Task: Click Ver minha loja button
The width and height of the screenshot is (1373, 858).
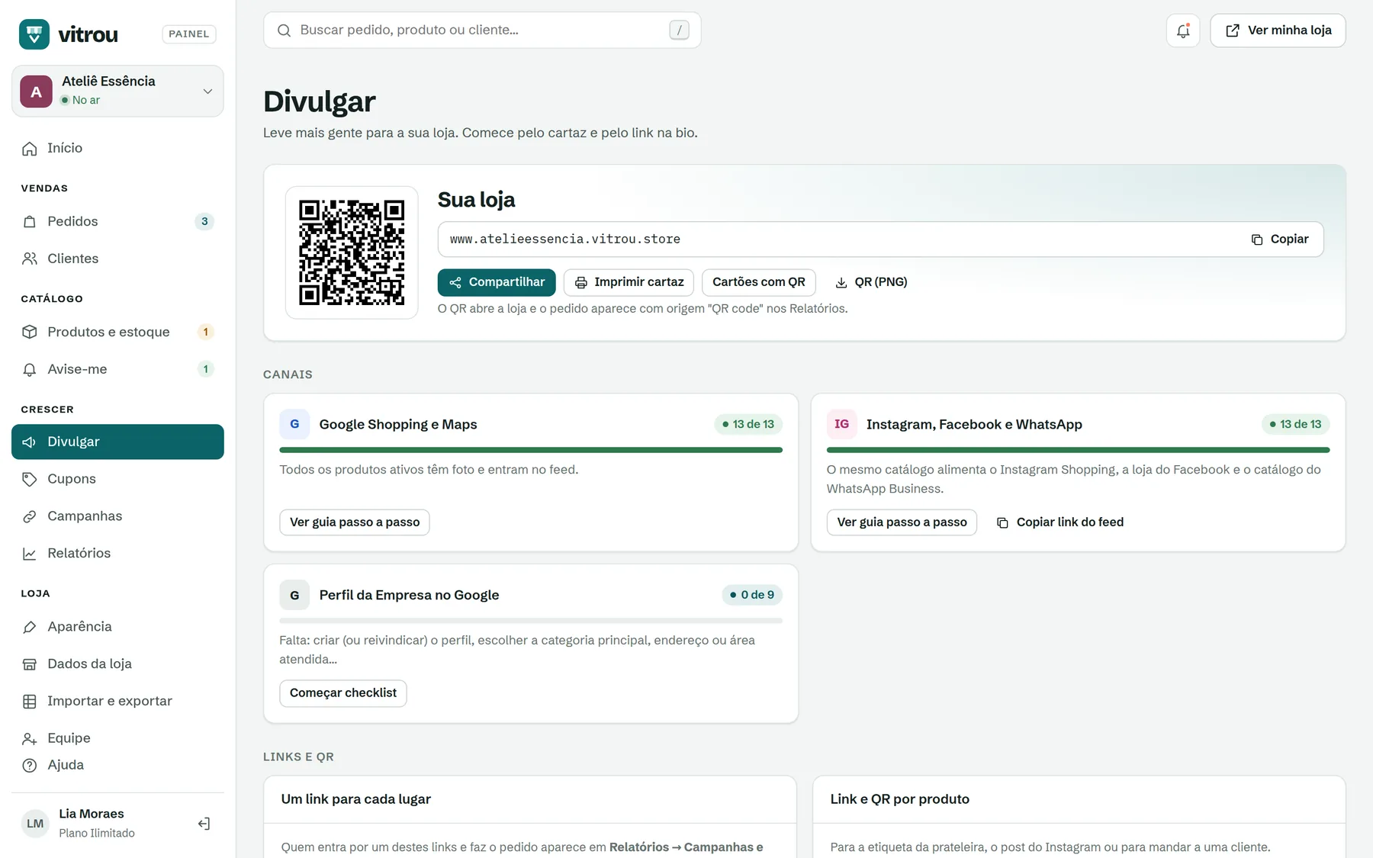Action: click(1278, 31)
